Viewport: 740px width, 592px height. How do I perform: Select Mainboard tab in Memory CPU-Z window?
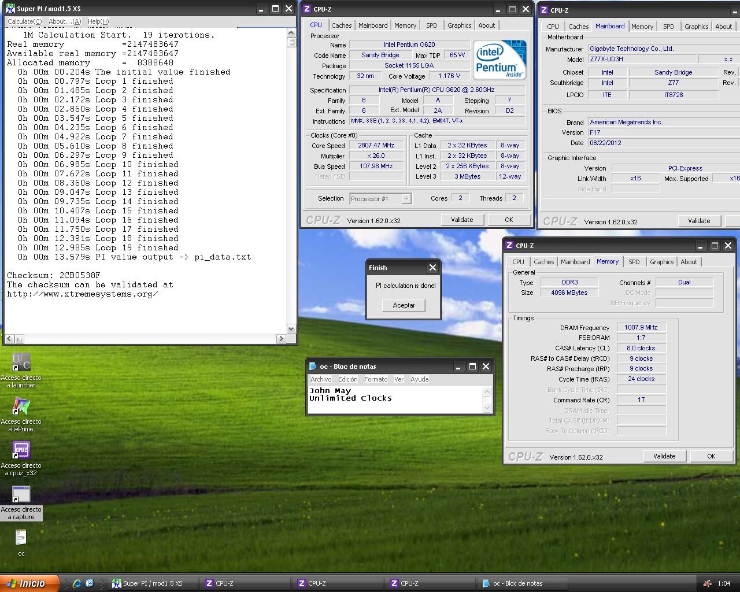coord(576,262)
